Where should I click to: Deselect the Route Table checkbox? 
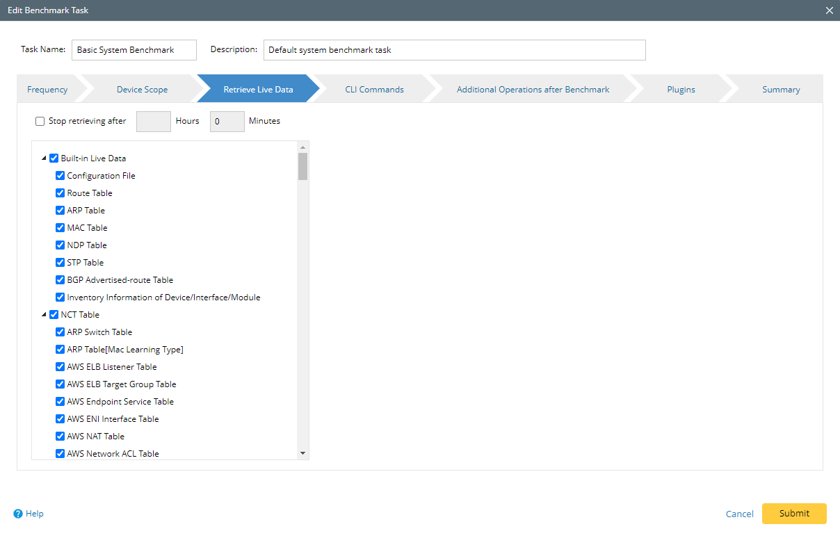(60, 193)
